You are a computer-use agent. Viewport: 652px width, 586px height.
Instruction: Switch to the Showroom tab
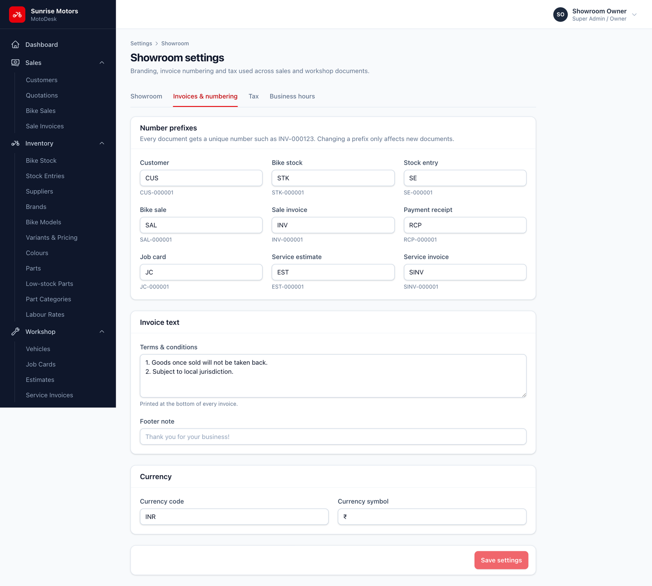[146, 97]
